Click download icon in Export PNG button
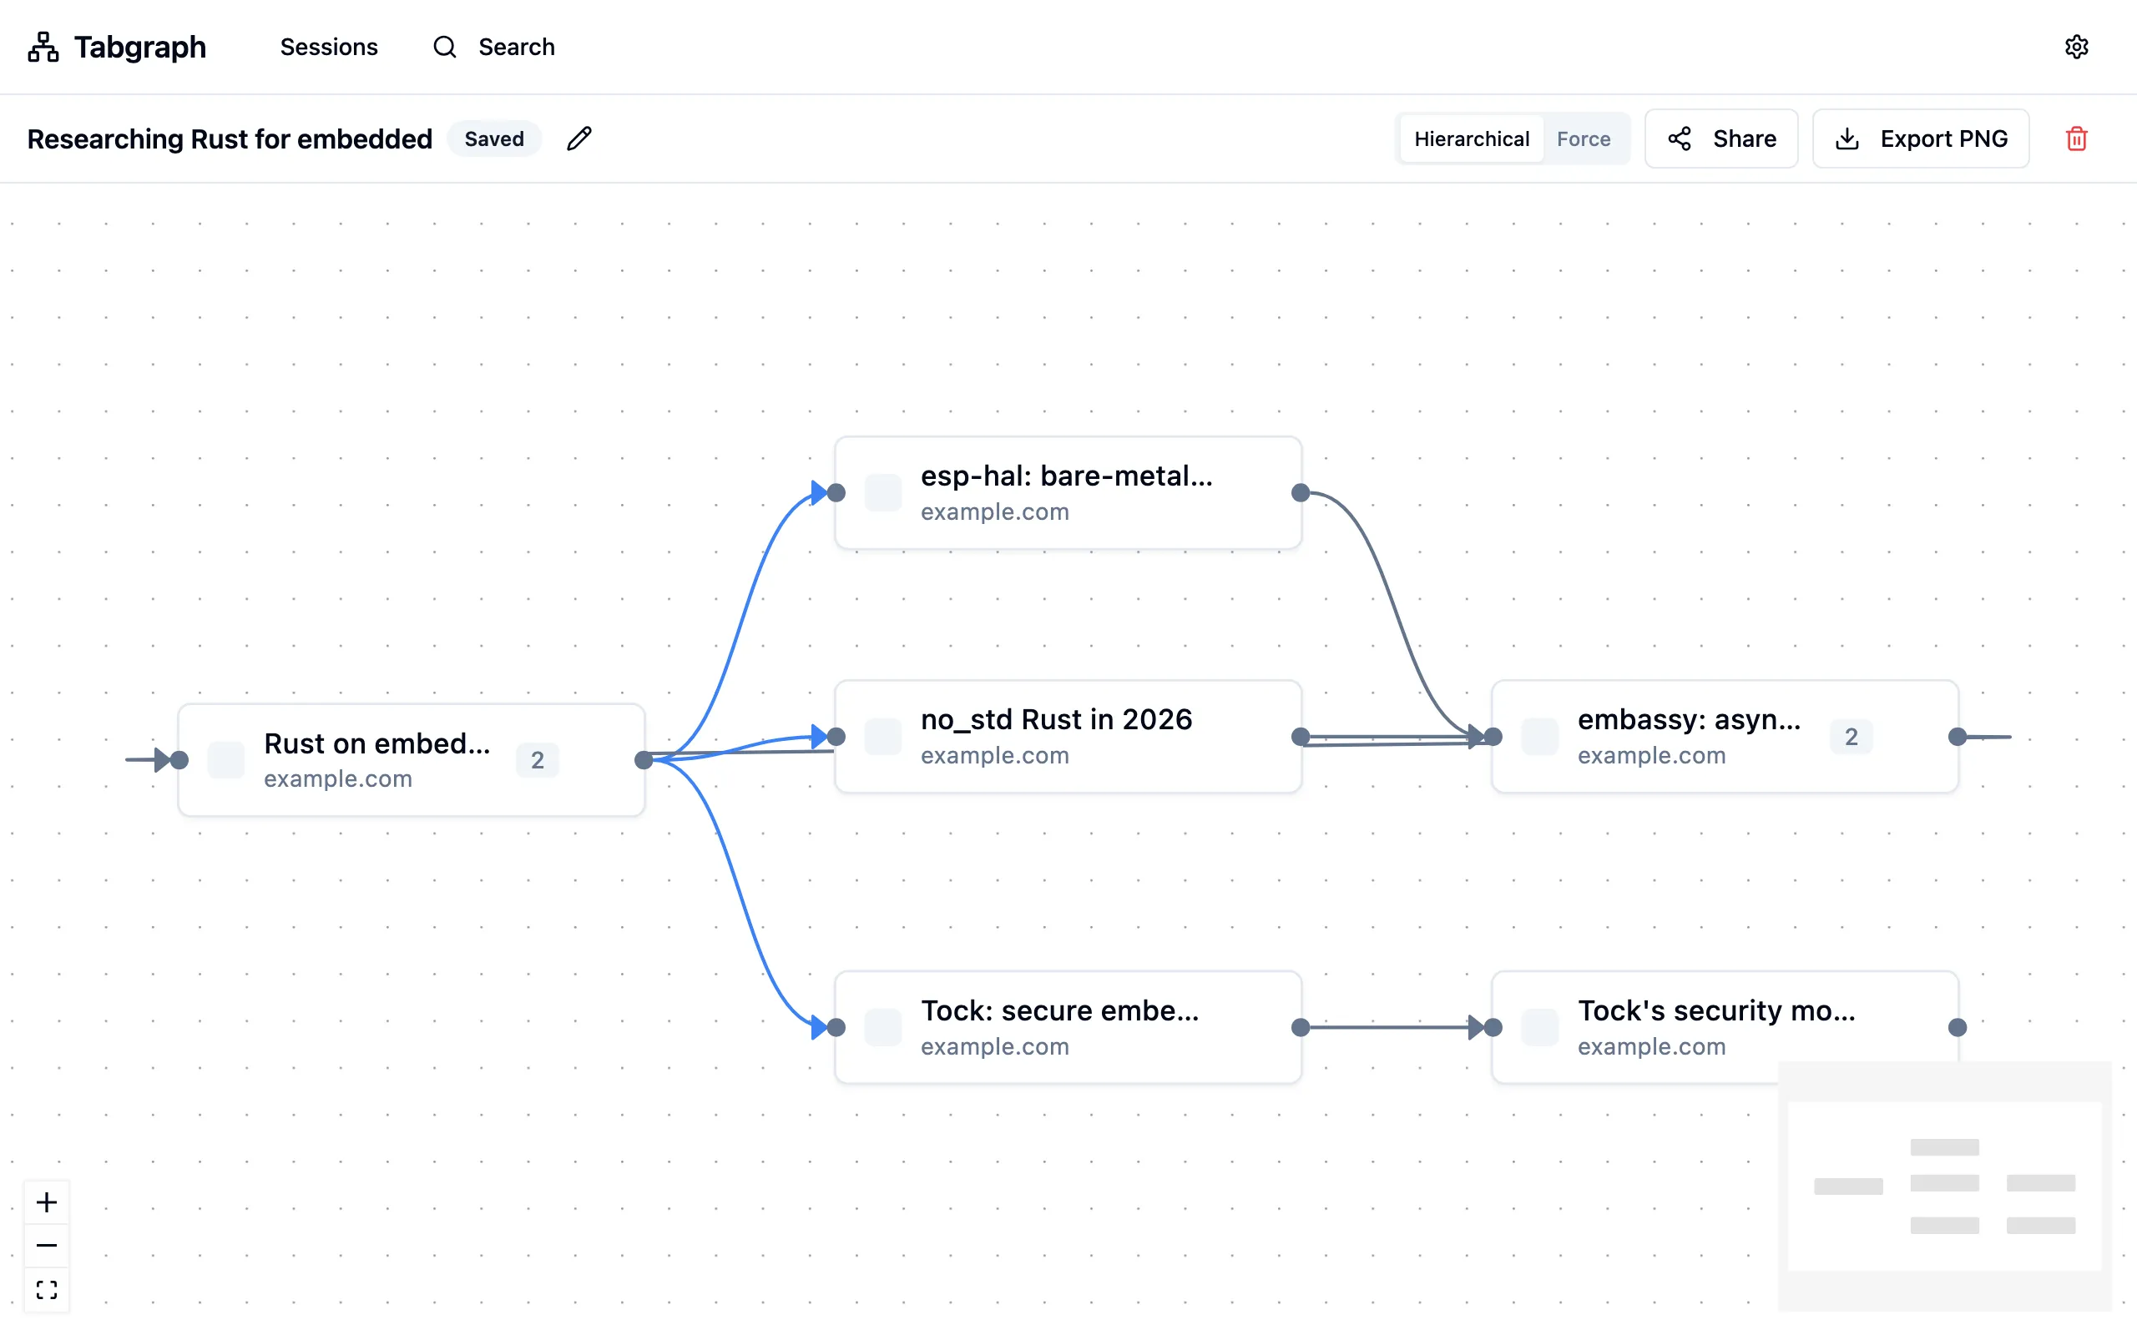Viewport: 2137px width, 1335px height. coord(1847,139)
